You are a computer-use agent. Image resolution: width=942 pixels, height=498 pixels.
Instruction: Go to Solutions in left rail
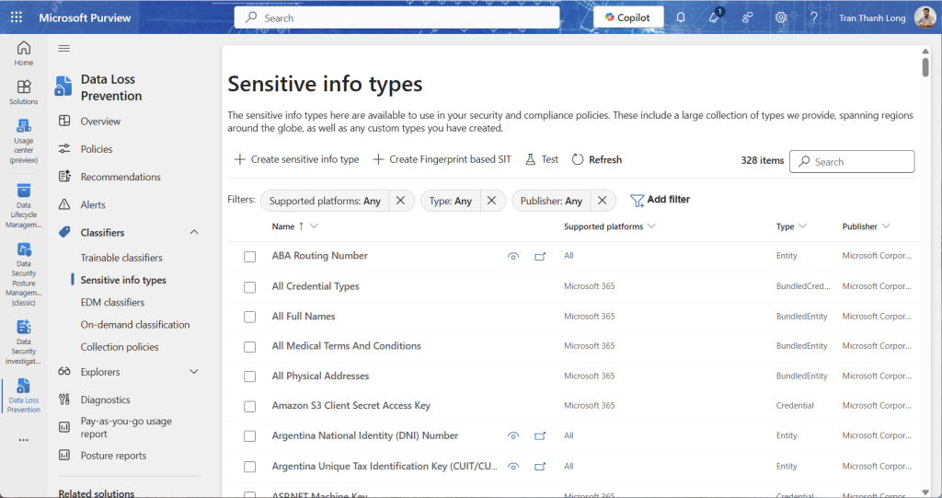(x=24, y=92)
